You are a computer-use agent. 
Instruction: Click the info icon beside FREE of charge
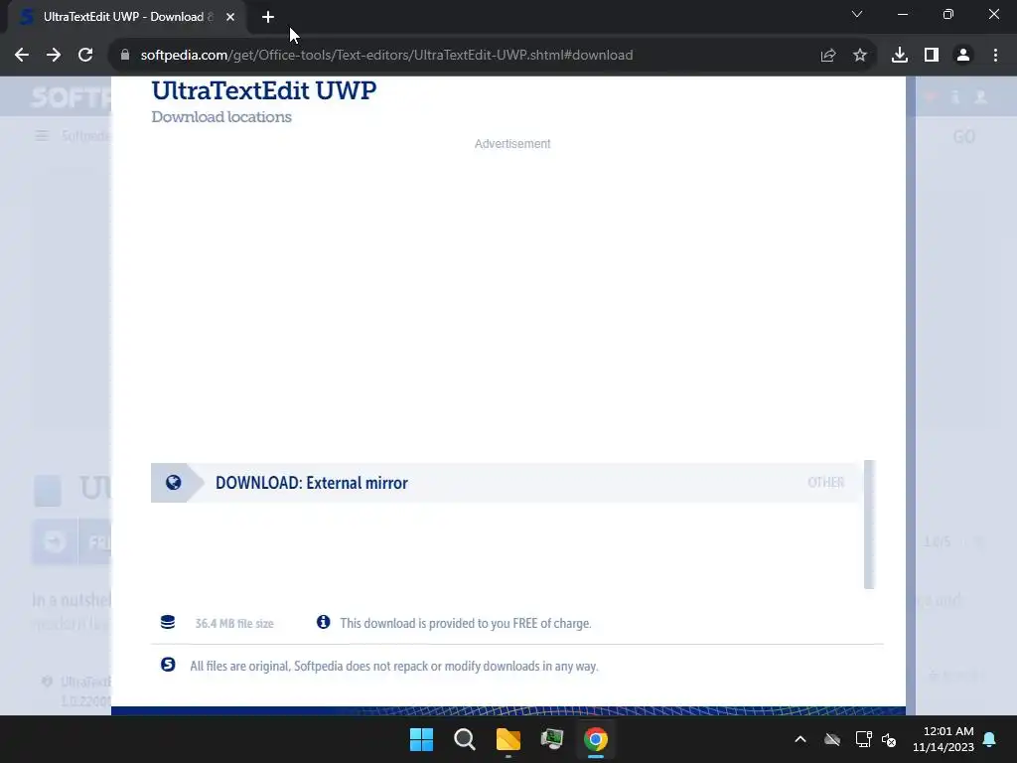(x=323, y=622)
